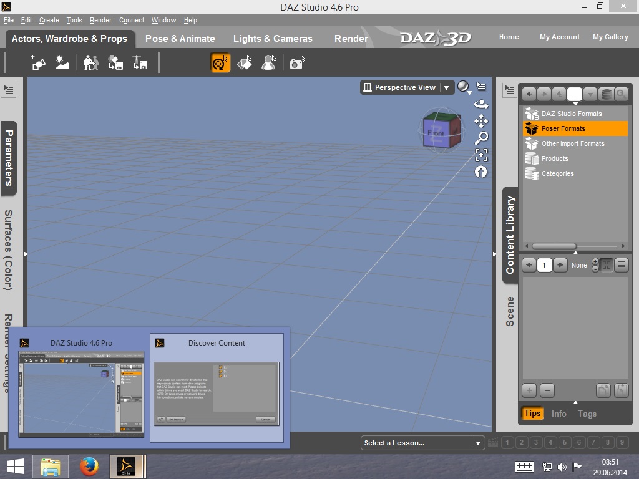Open Categories in Content Library
639x479 pixels.
click(575, 173)
